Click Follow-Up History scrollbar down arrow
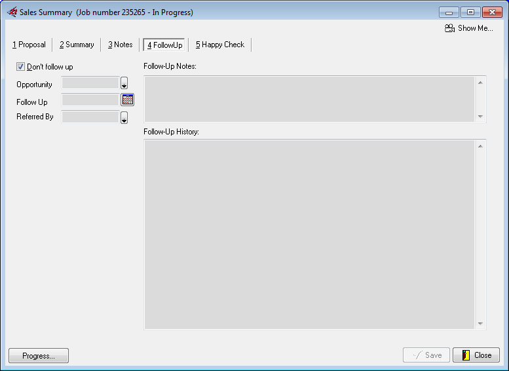 coord(480,324)
